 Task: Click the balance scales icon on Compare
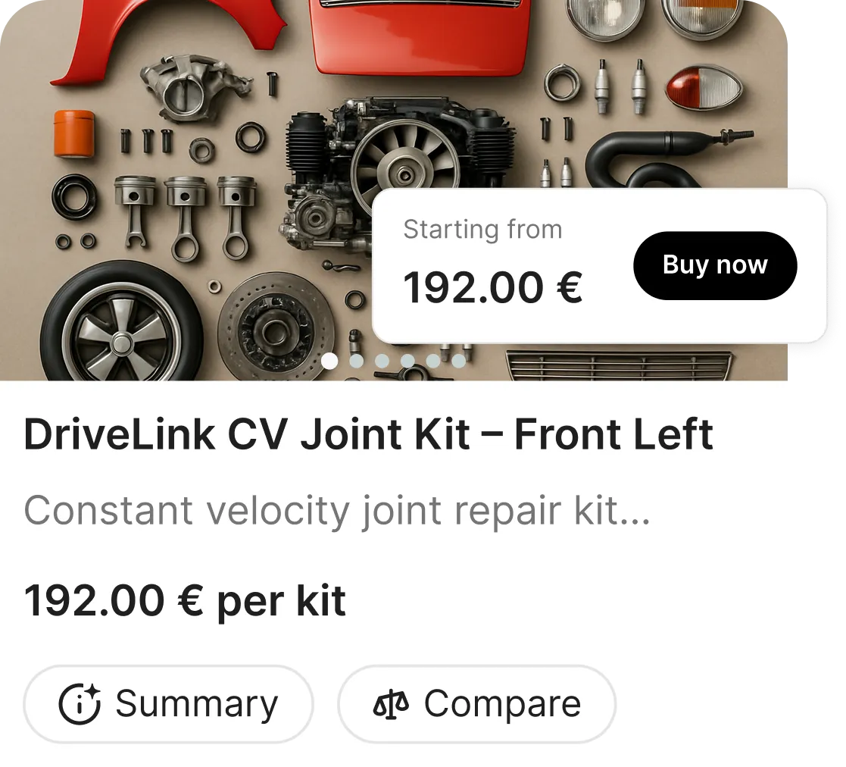[x=391, y=704]
